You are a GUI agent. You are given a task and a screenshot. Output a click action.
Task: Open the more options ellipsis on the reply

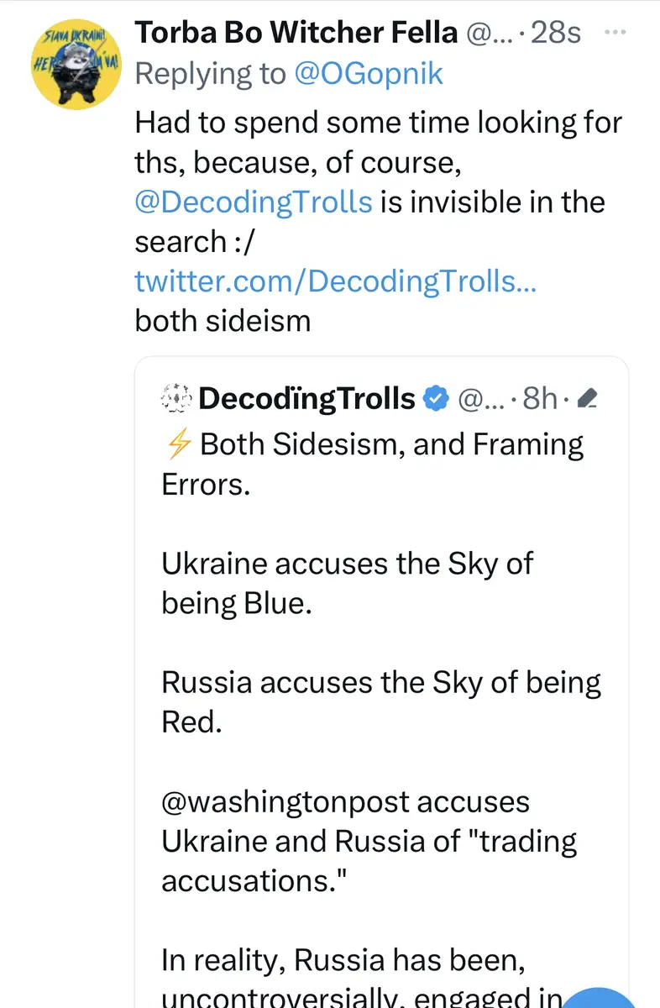(x=615, y=32)
